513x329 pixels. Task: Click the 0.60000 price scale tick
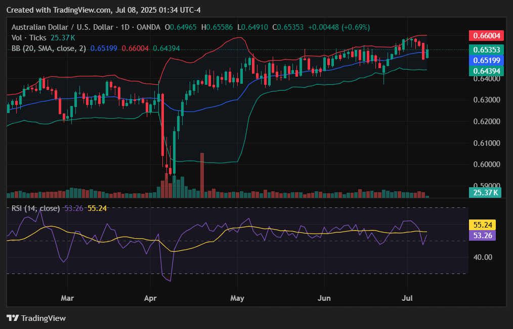[487, 164]
